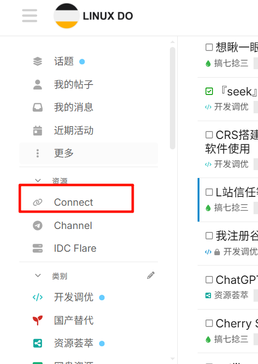Check the box beside the ChatGPT topic
Viewport: 258px width, 364px height.
209,279
